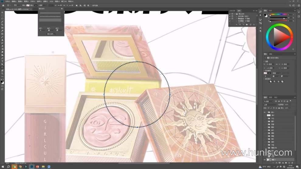Collapse the action set in Actions panel
Image resolution: width=301 pixels, height=169 pixels.
[235, 14]
